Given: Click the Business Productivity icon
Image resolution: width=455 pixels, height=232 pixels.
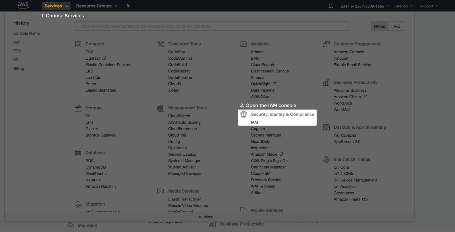Looking at the screenshot, I should click(326, 83).
